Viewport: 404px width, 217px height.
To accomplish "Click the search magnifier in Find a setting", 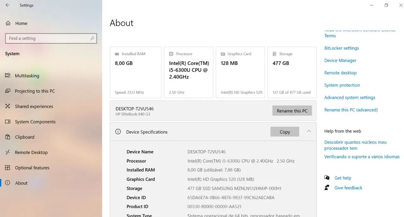I will coord(92,39).
